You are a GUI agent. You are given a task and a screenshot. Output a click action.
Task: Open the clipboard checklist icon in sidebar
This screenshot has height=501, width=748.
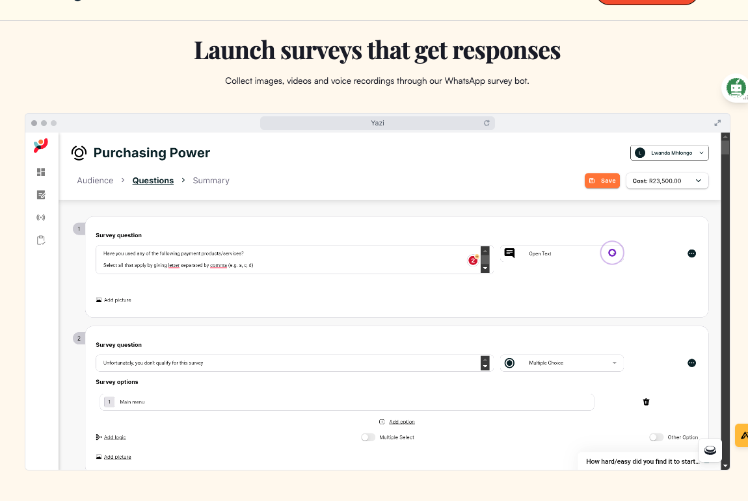41,240
